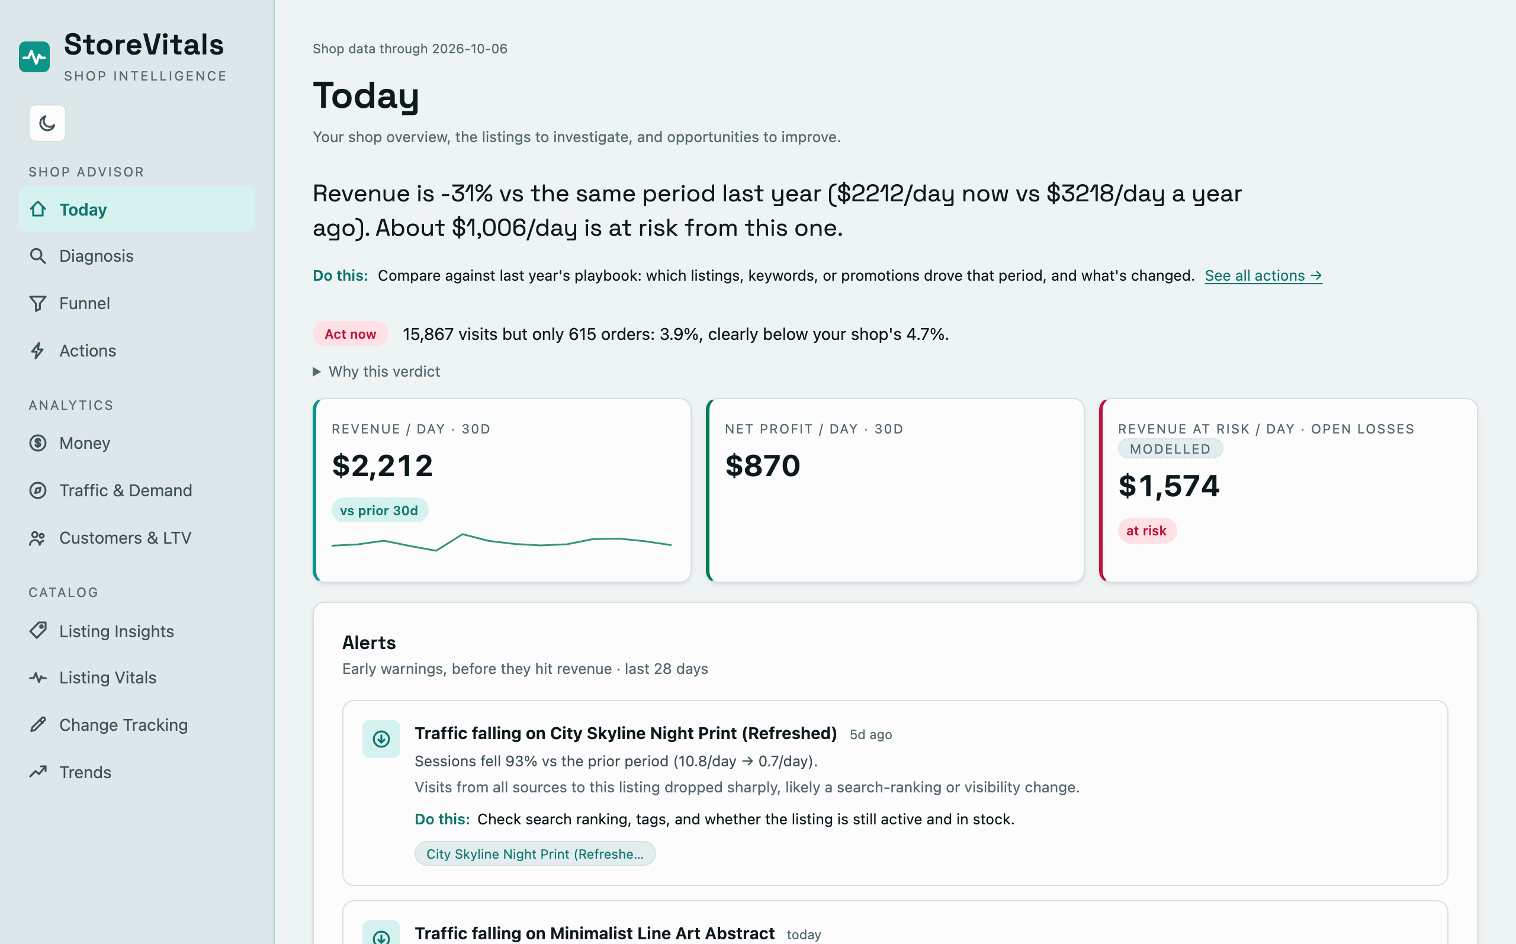The width and height of the screenshot is (1516, 944).
Task: Click the Traffic falling on Minimalist Line Art title
Action: point(594,933)
